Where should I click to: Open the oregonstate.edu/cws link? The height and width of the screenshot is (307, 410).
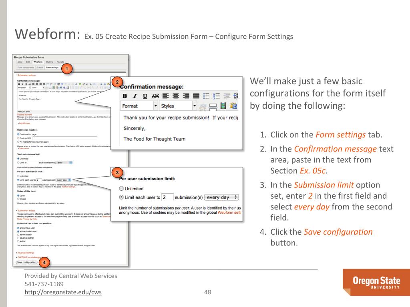click(63, 292)
